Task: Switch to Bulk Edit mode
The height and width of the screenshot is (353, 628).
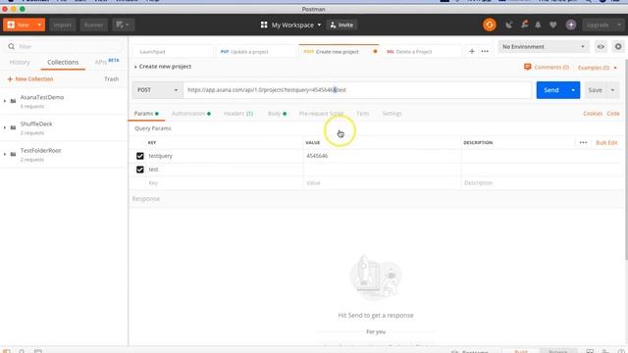Action: tap(606, 142)
